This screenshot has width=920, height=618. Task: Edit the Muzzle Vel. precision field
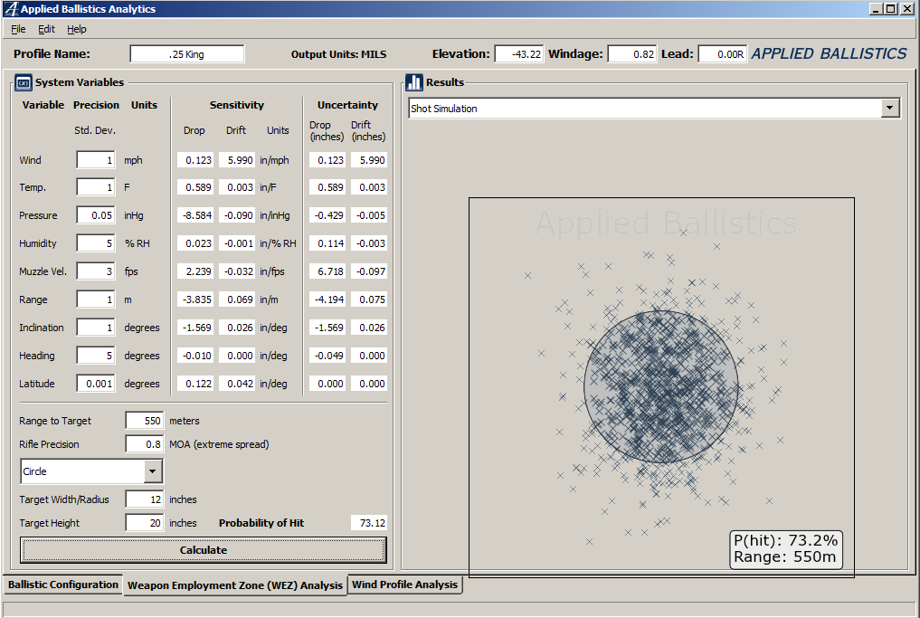coord(96,271)
